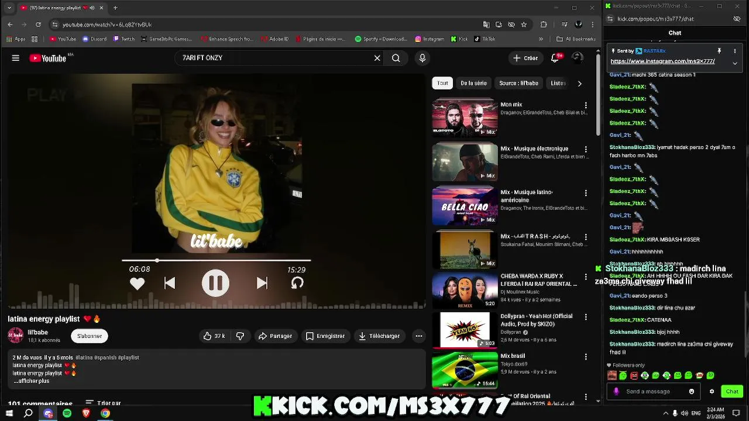Reload the YouTube page in browser
Screen dimensions: 749x421
(x=38, y=25)
